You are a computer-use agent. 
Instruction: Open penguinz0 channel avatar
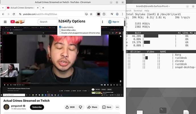tap(6, 107)
